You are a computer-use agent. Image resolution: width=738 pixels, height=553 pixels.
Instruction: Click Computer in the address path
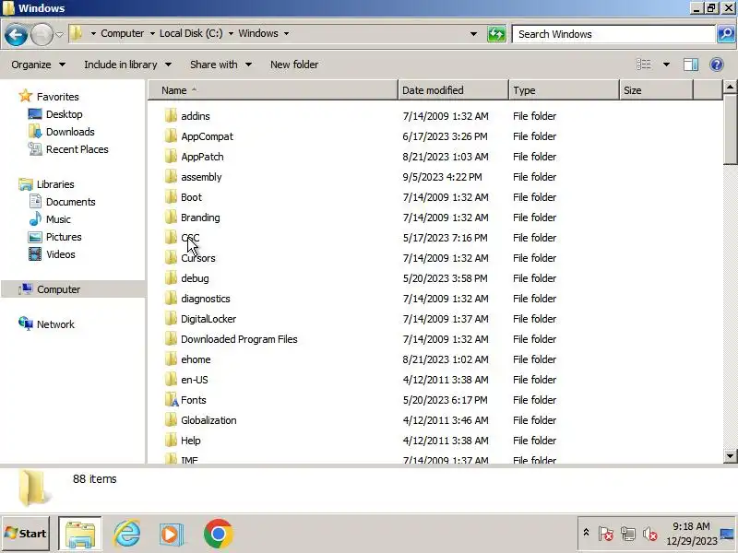point(123,33)
